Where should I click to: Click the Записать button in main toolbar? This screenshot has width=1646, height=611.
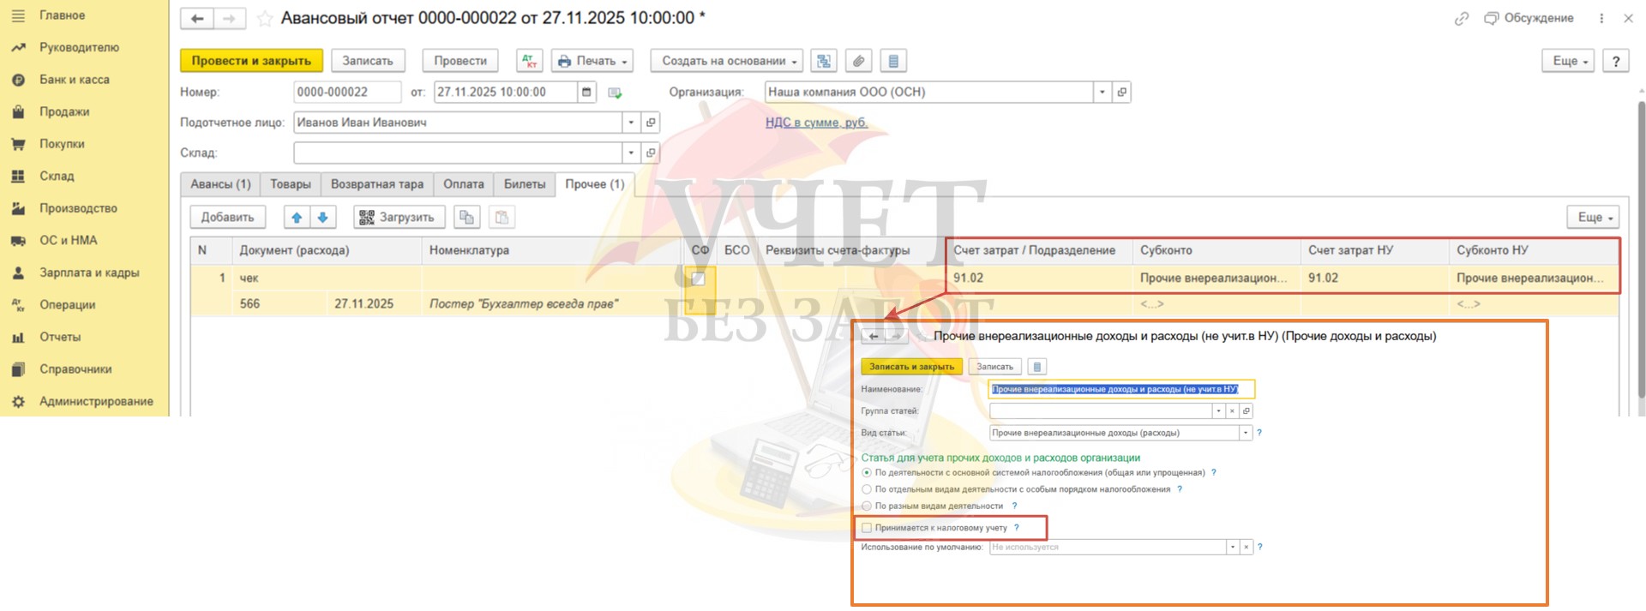(368, 61)
